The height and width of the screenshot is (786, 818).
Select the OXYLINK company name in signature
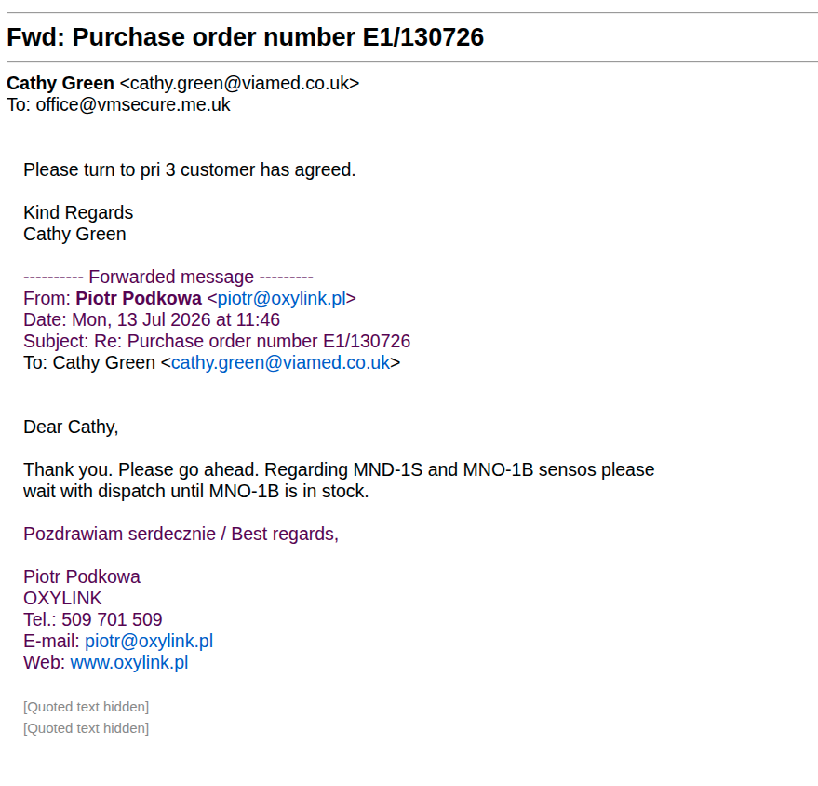(62, 598)
